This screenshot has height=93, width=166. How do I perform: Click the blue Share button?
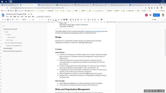coord(156,15)
